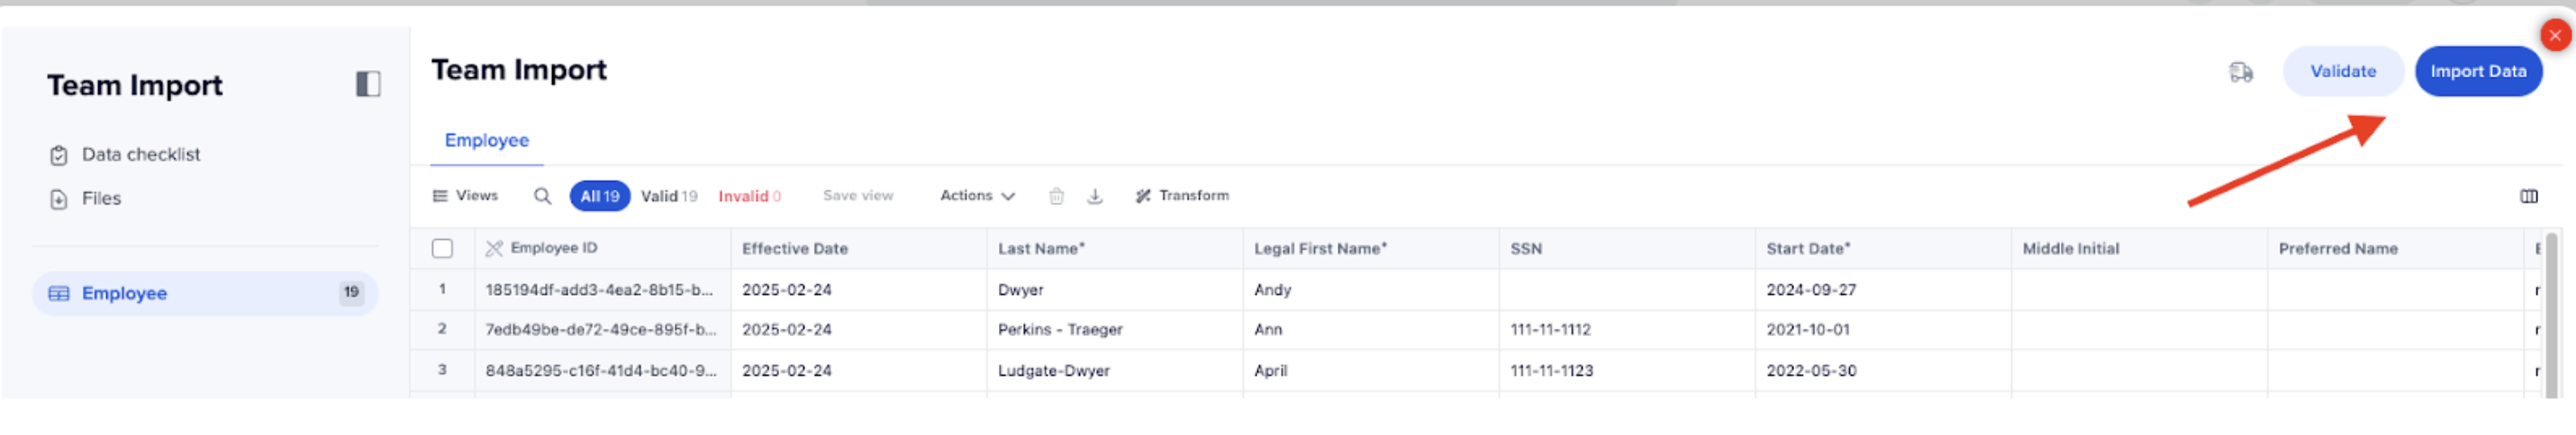Click the search magnifier icon
This screenshot has width=2576, height=435.
[x=542, y=197]
